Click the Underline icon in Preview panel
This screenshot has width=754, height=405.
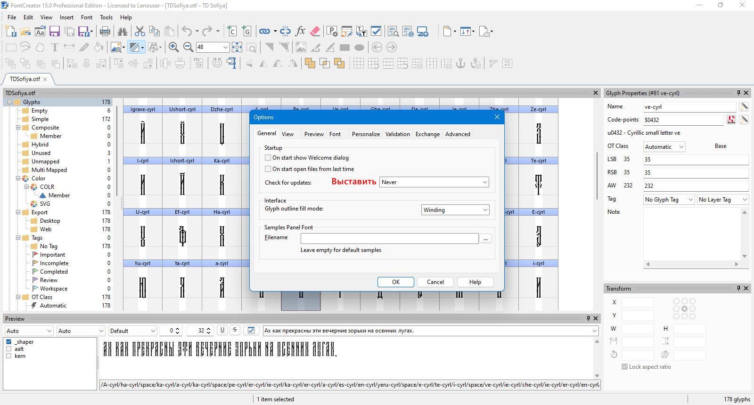[x=222, y=330]
